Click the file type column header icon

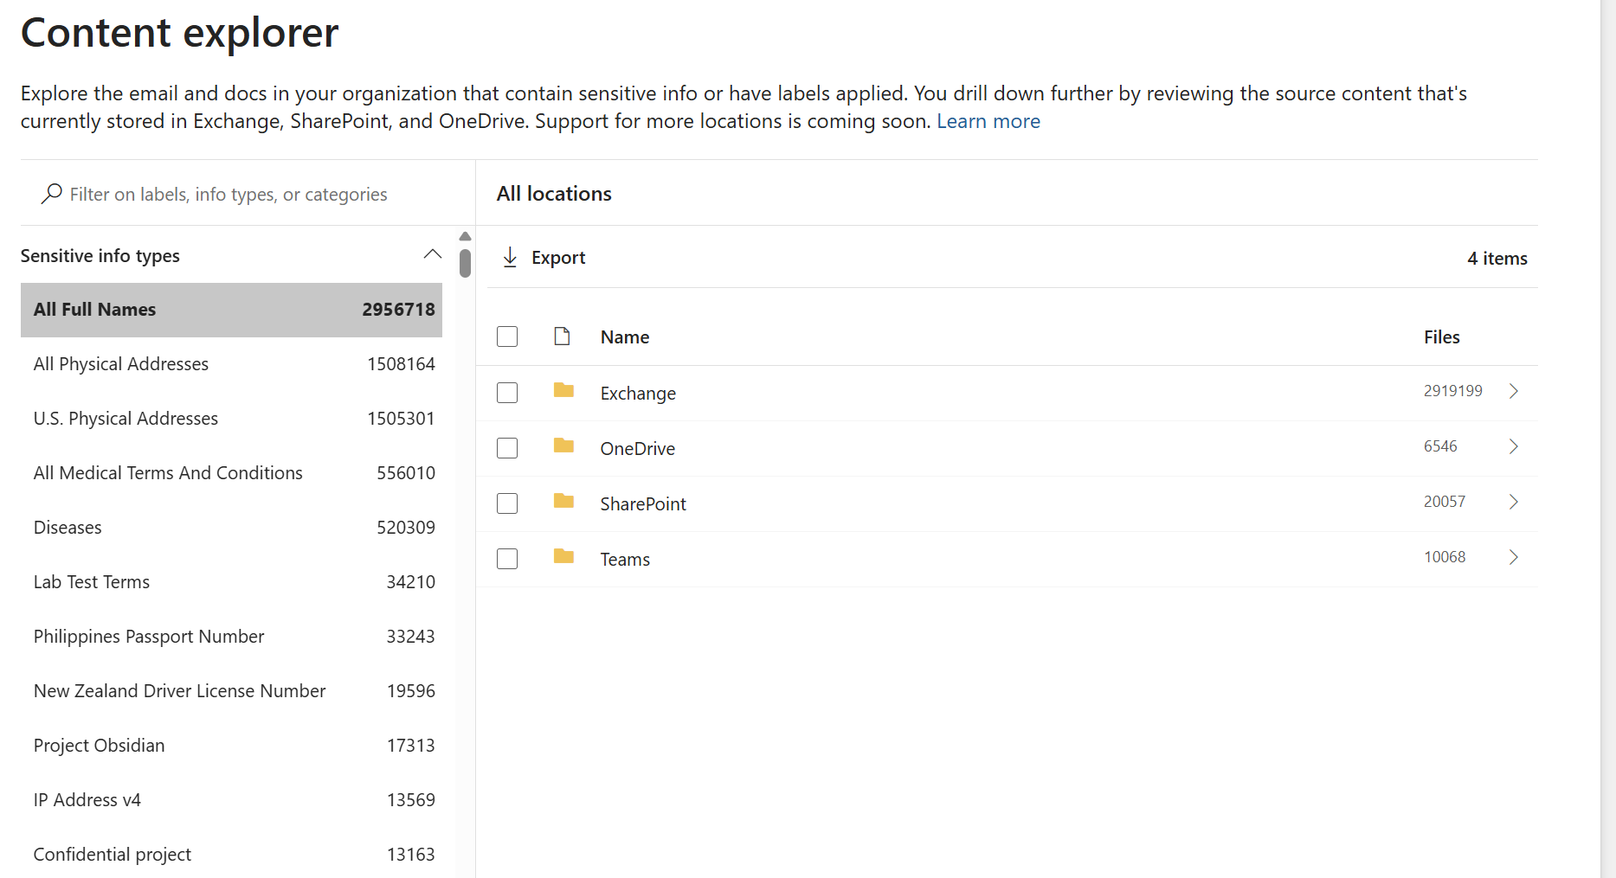tap(562, 336)
